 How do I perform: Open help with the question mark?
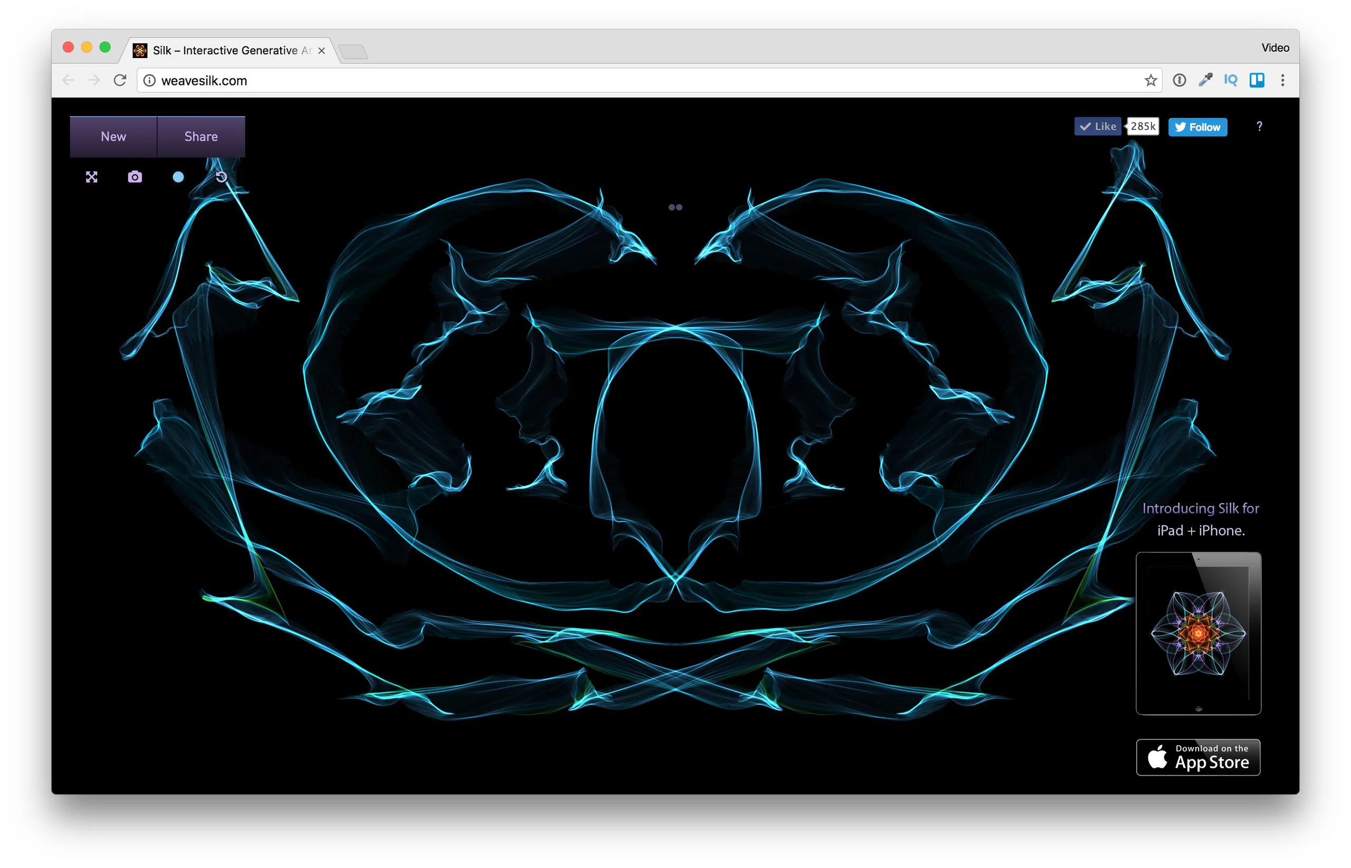pyautogui.click(x=1259, y=126)
